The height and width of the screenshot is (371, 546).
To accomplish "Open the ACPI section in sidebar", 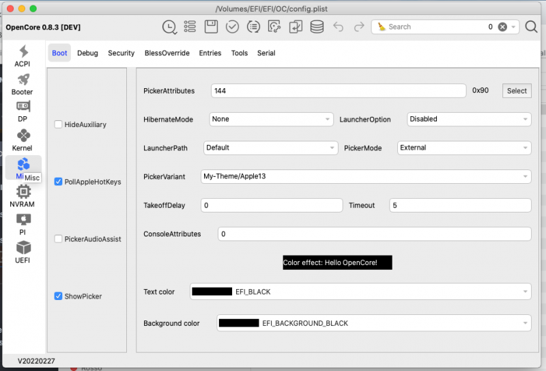I will pyautogui.click(x=23, y=55).
